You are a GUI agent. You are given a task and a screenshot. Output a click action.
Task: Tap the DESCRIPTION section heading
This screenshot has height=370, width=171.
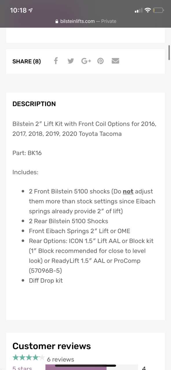(34, 104)
